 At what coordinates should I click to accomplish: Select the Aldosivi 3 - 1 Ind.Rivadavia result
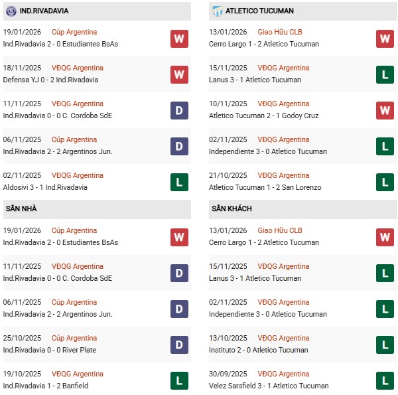45,187
